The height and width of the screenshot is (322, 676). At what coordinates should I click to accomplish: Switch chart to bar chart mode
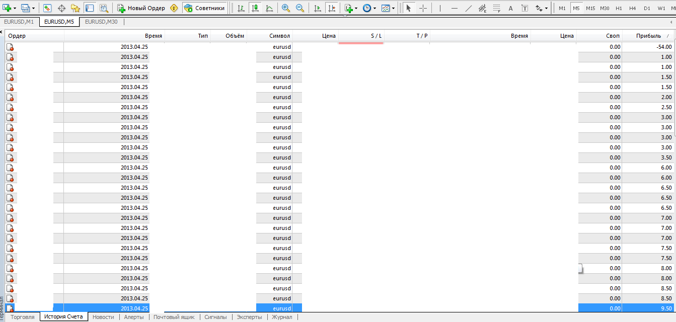click(x=241, y=8)
